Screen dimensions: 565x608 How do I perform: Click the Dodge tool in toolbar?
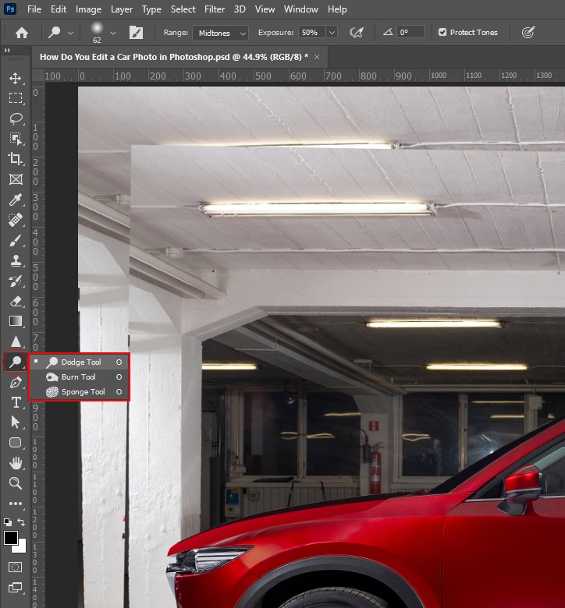16,362
